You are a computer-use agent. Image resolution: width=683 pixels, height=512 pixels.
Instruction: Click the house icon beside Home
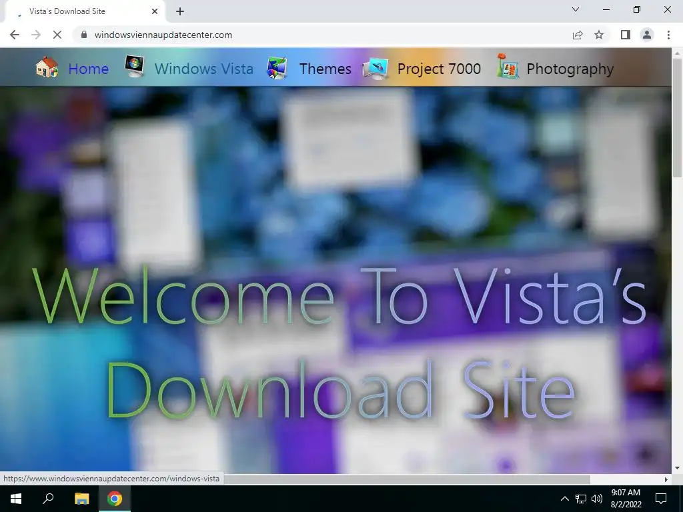tap(47, 67)
